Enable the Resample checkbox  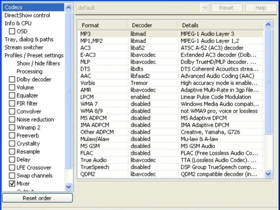[12, 152]
